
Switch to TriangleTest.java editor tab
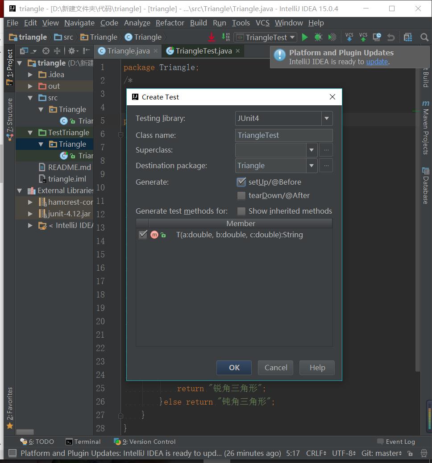coord(204,51)
